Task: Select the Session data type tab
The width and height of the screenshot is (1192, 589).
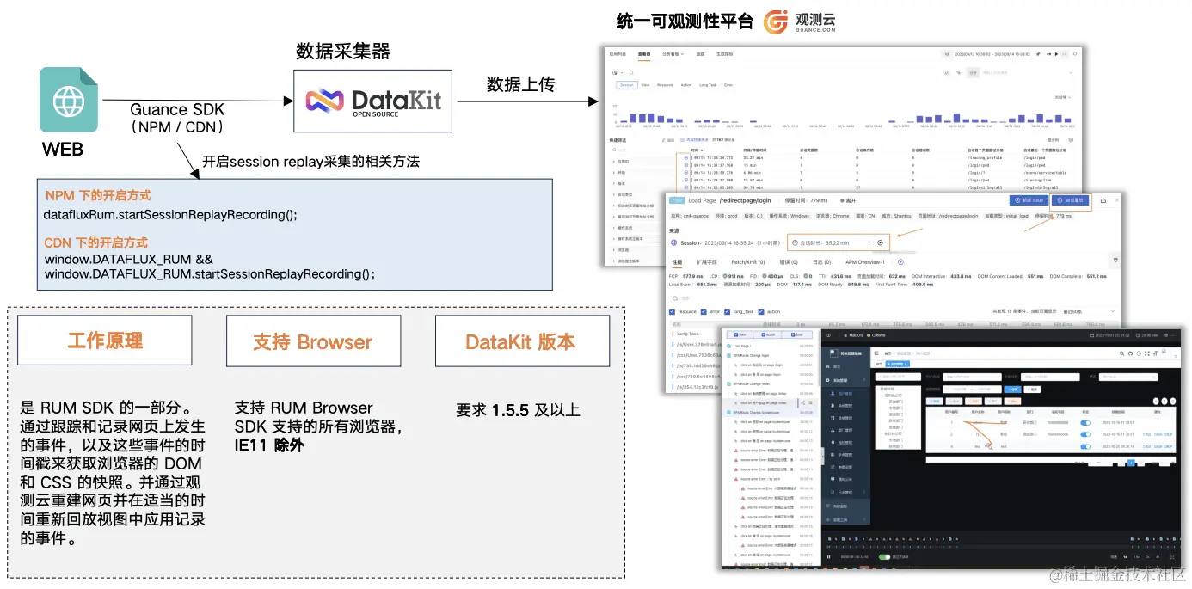Action: pos(627,85)
